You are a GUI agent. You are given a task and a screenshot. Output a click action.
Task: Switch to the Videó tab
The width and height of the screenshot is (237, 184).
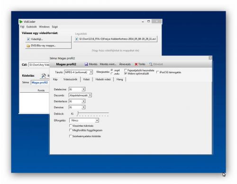pyautogui.click(x=86, y=79)
